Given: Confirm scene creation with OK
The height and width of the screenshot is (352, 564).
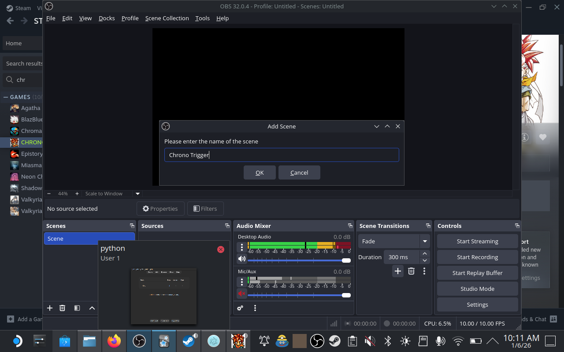Looking at the screenshot, I should click(260, 172).
